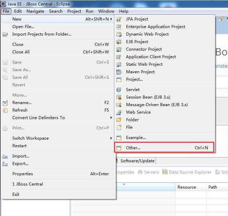
Task: Click the Eclipse application icon in title bar
Action: [3, 4]
